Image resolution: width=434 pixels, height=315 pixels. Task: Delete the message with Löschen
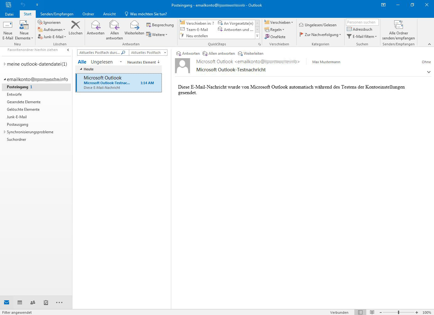click(x=76, y=28)
